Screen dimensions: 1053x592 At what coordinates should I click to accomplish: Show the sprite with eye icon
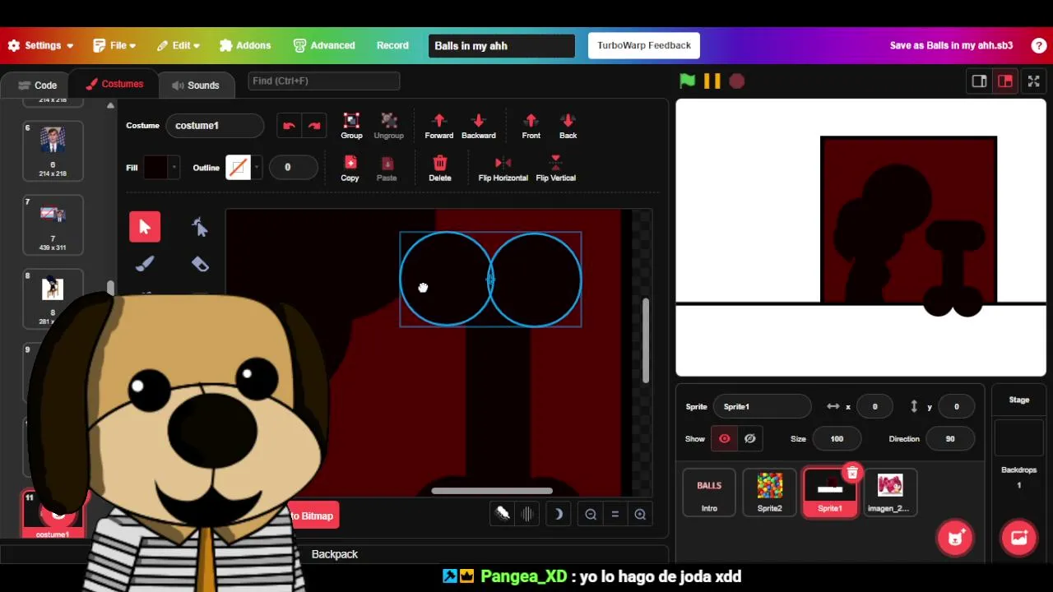pyautogui.click(x=724, y=438)
